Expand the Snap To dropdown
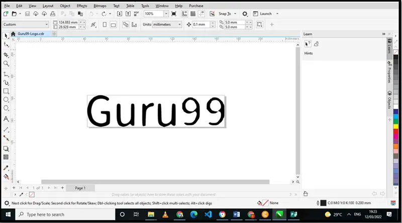The image size is (402, 223). pos(235,14)
